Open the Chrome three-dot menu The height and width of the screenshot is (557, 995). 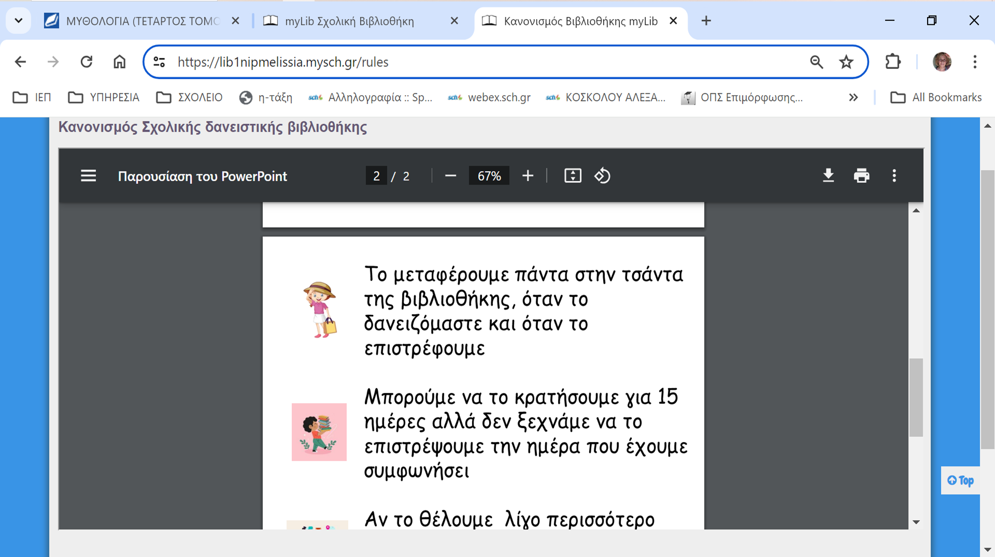975,62
